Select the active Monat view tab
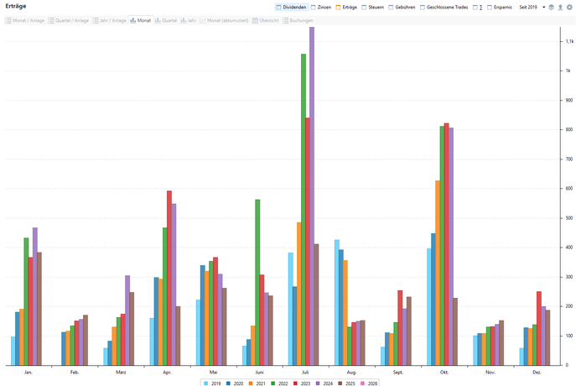576x386 pixels. click(140, 19)
